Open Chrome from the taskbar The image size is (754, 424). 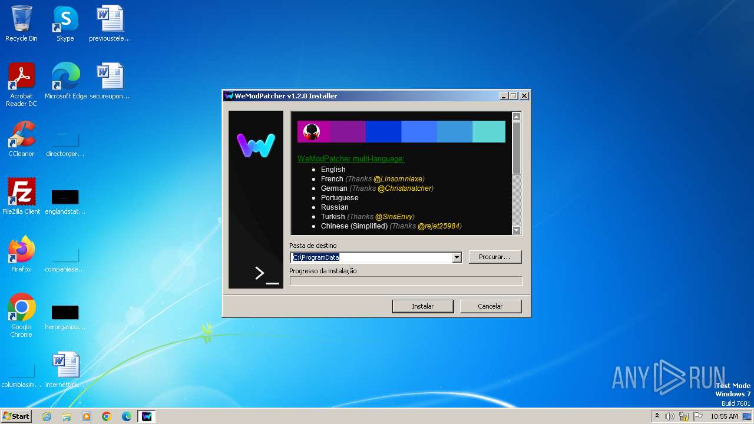pos(107,416)
